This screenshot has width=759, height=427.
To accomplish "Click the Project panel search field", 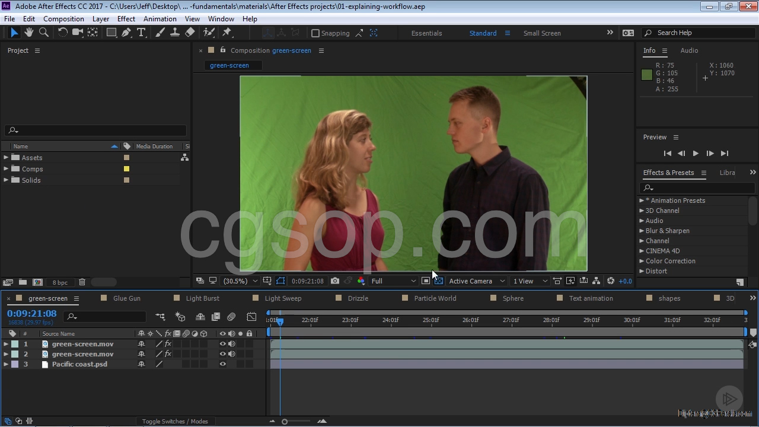I will (95, 130).
